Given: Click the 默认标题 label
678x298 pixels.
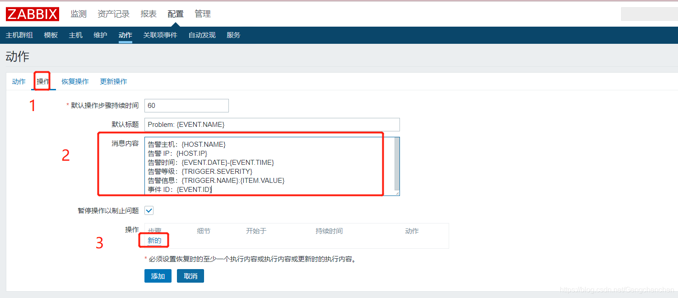Looking at the screenshot, I should 125,125.
